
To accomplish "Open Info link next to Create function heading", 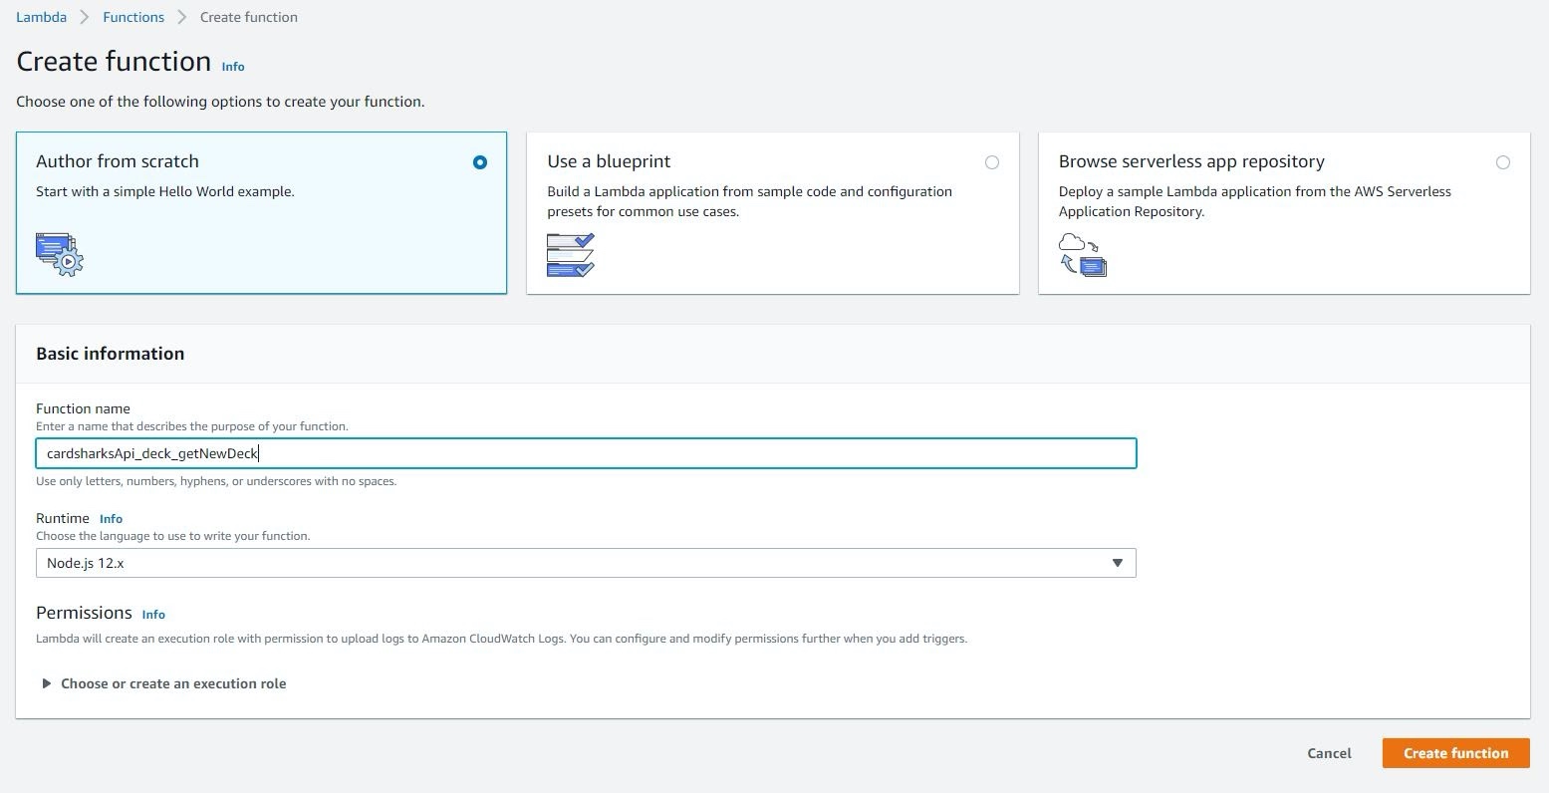I will [233, 67].
